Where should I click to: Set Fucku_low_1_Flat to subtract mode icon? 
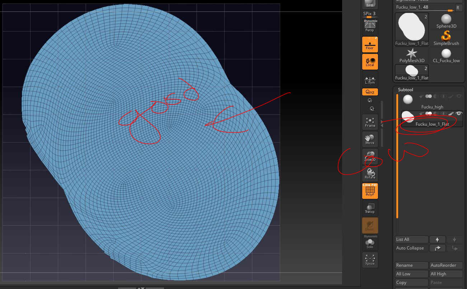(436, 113)
